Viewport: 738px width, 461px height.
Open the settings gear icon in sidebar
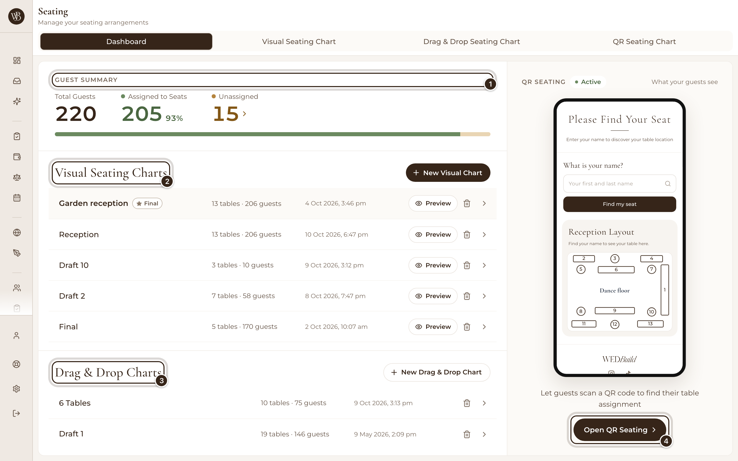point(16,389)
